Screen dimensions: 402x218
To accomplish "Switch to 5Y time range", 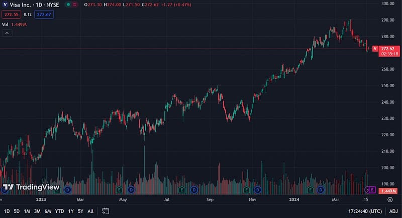I will pyautogui.click(x=80, y=211).
